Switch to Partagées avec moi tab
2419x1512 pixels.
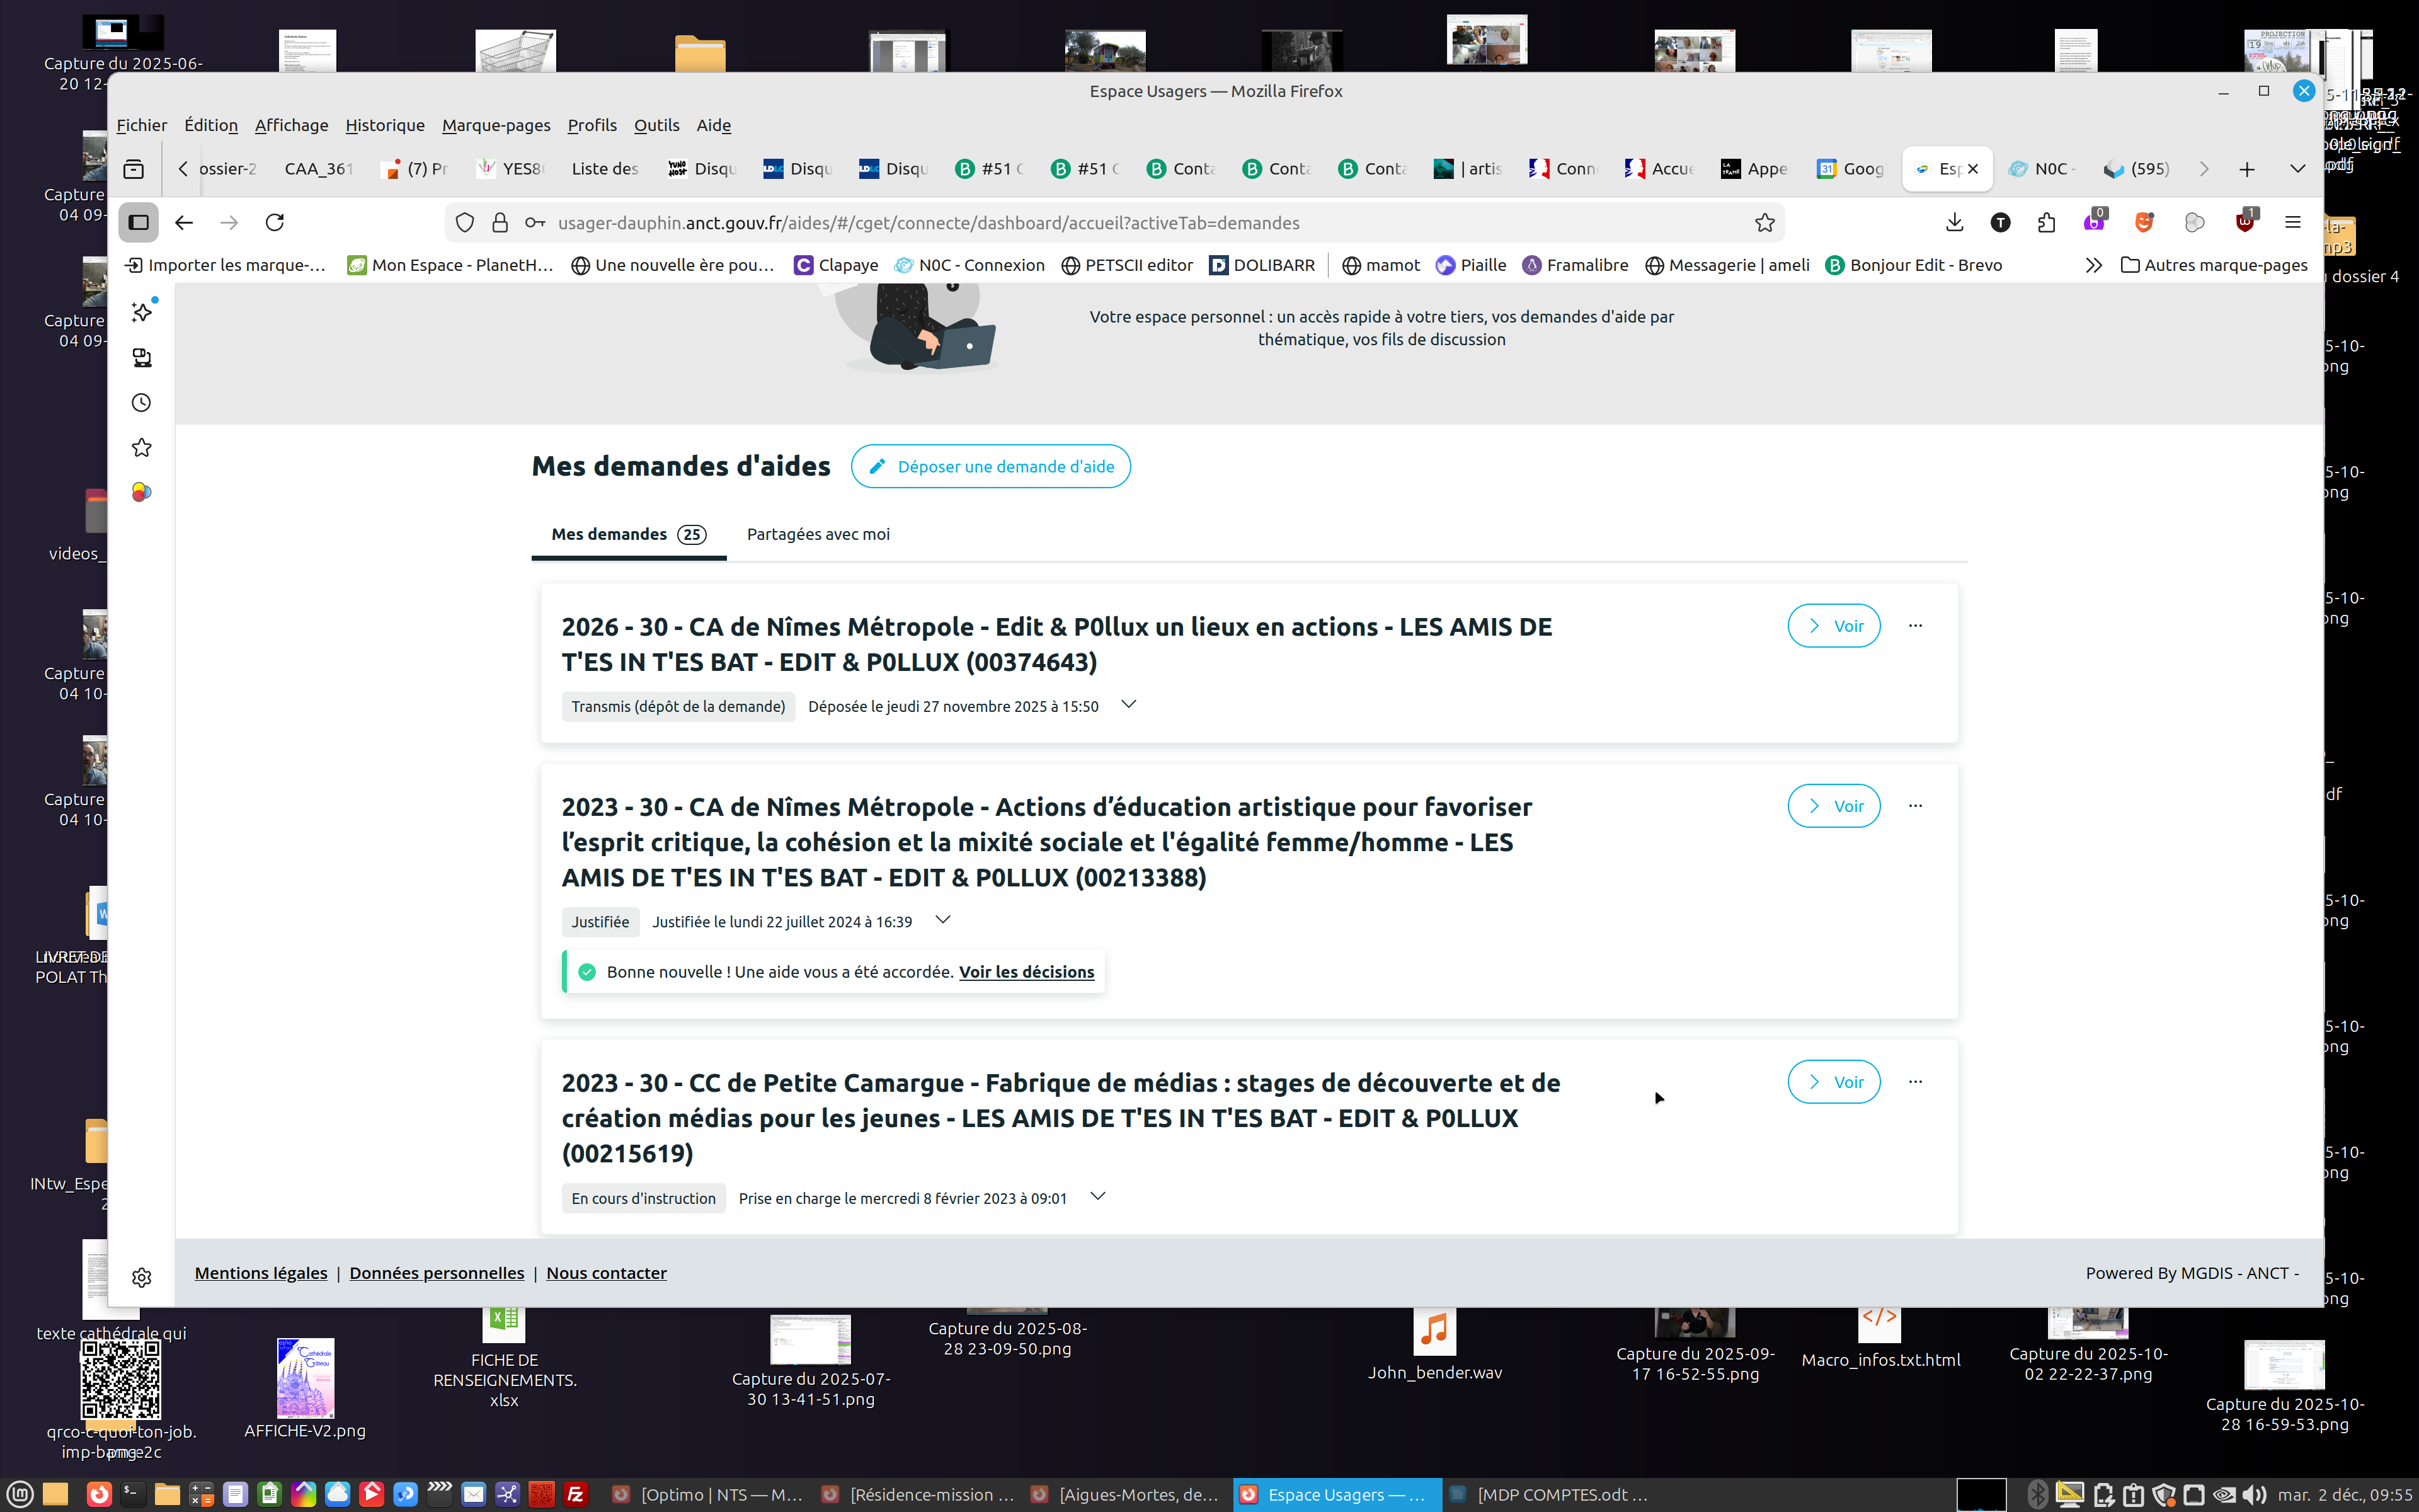click(x=818, y=534)
